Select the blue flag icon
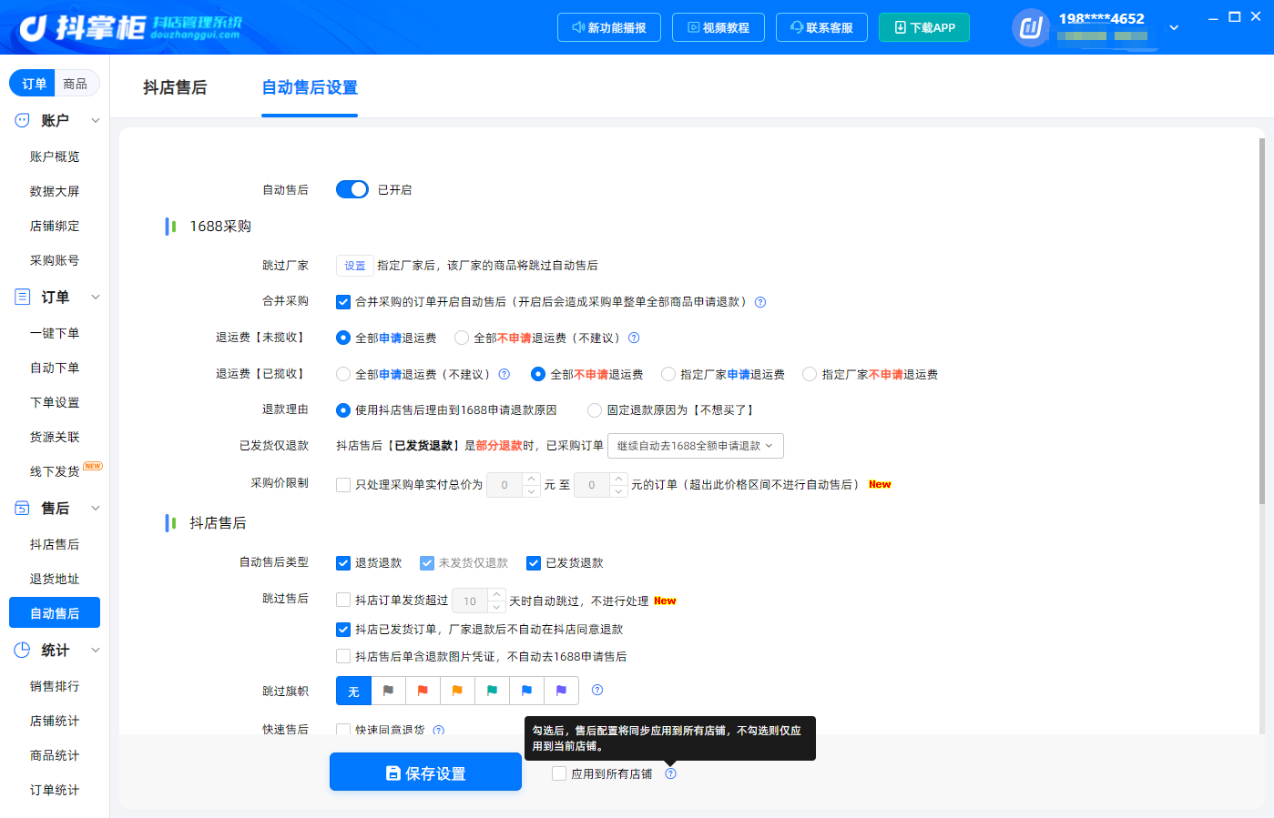 526,691
